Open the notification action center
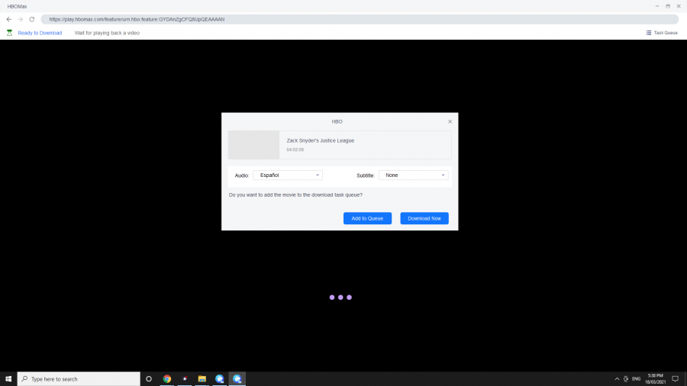 pyautogui.click(x=676, y=379)
